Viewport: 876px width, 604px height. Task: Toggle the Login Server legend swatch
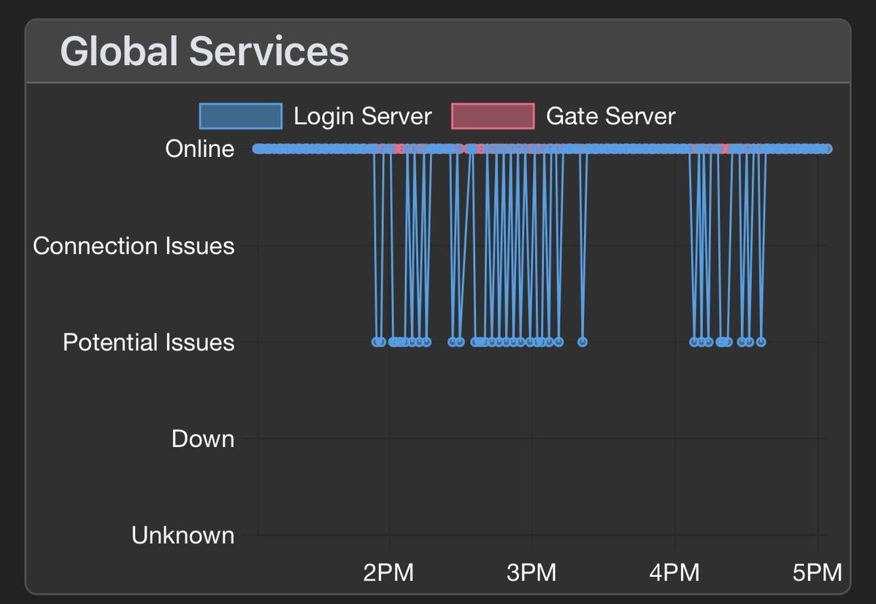(241, 116)
